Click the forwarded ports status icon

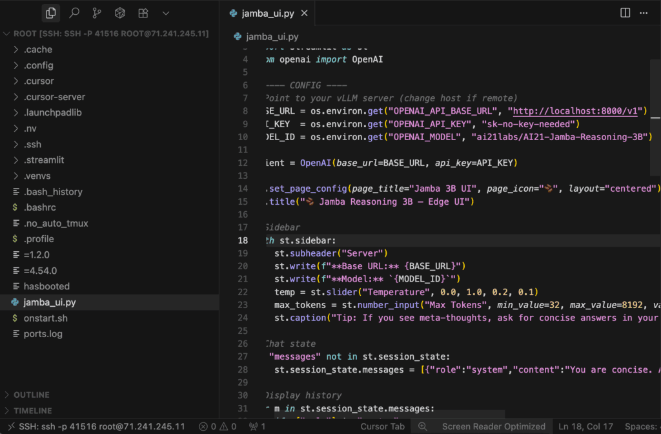(x=257, y=426)
